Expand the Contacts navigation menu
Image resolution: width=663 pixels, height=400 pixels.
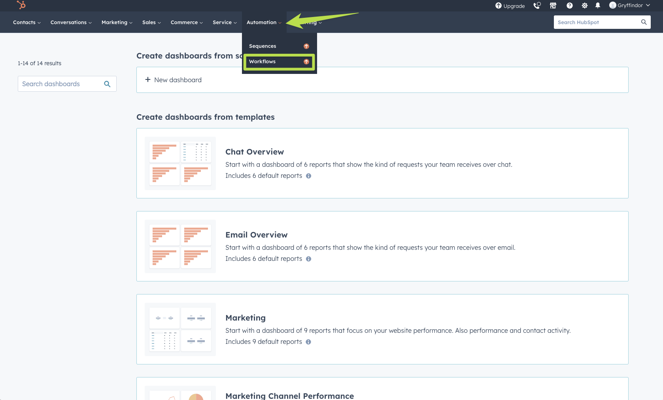click(x=26, y=23)
